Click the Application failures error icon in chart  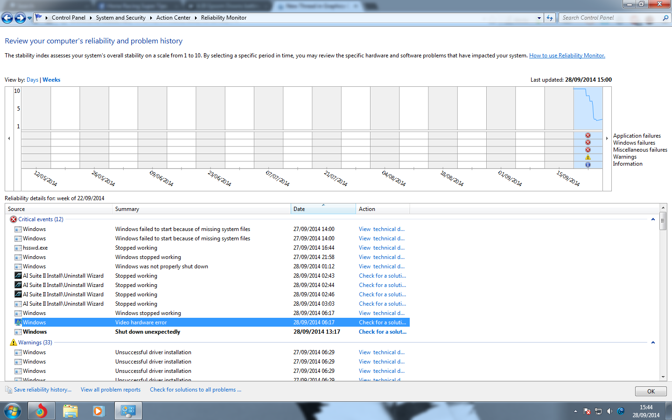[588, 135]
